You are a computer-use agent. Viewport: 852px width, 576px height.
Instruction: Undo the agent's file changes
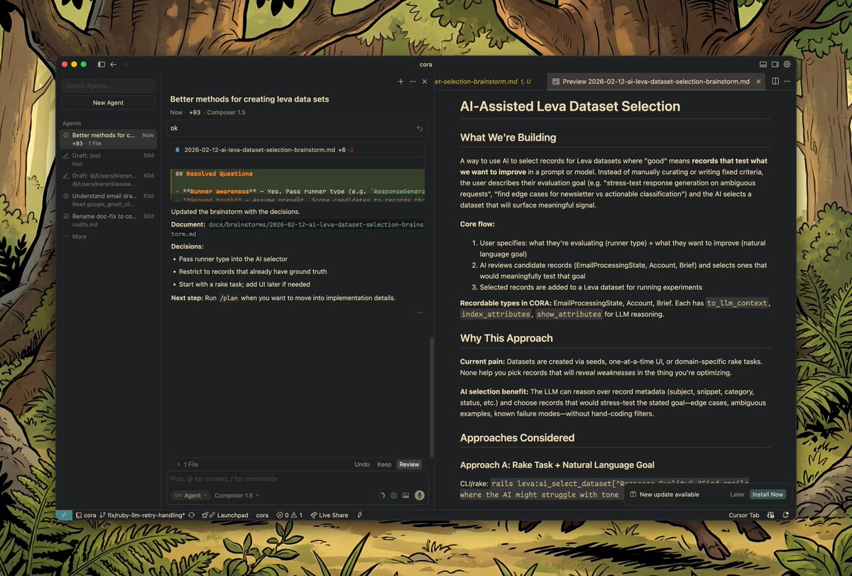(x=362, y=464)
